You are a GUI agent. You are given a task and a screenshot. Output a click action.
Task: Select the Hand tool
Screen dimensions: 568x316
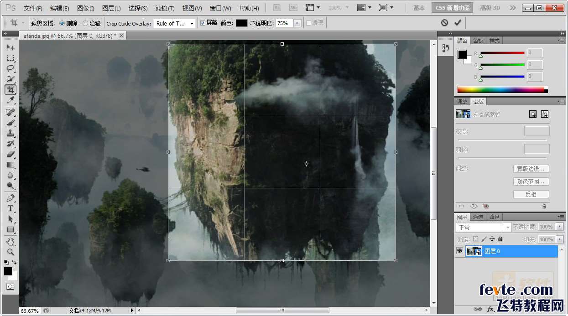[10, 241]
